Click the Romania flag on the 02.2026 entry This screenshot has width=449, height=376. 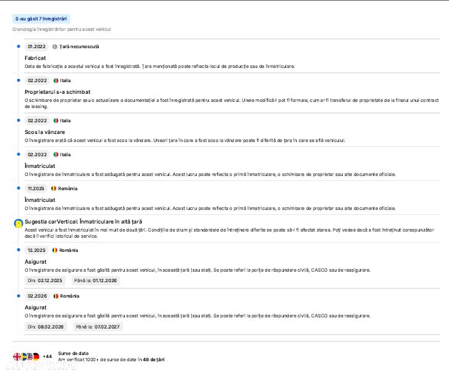(x=56, y=296)
